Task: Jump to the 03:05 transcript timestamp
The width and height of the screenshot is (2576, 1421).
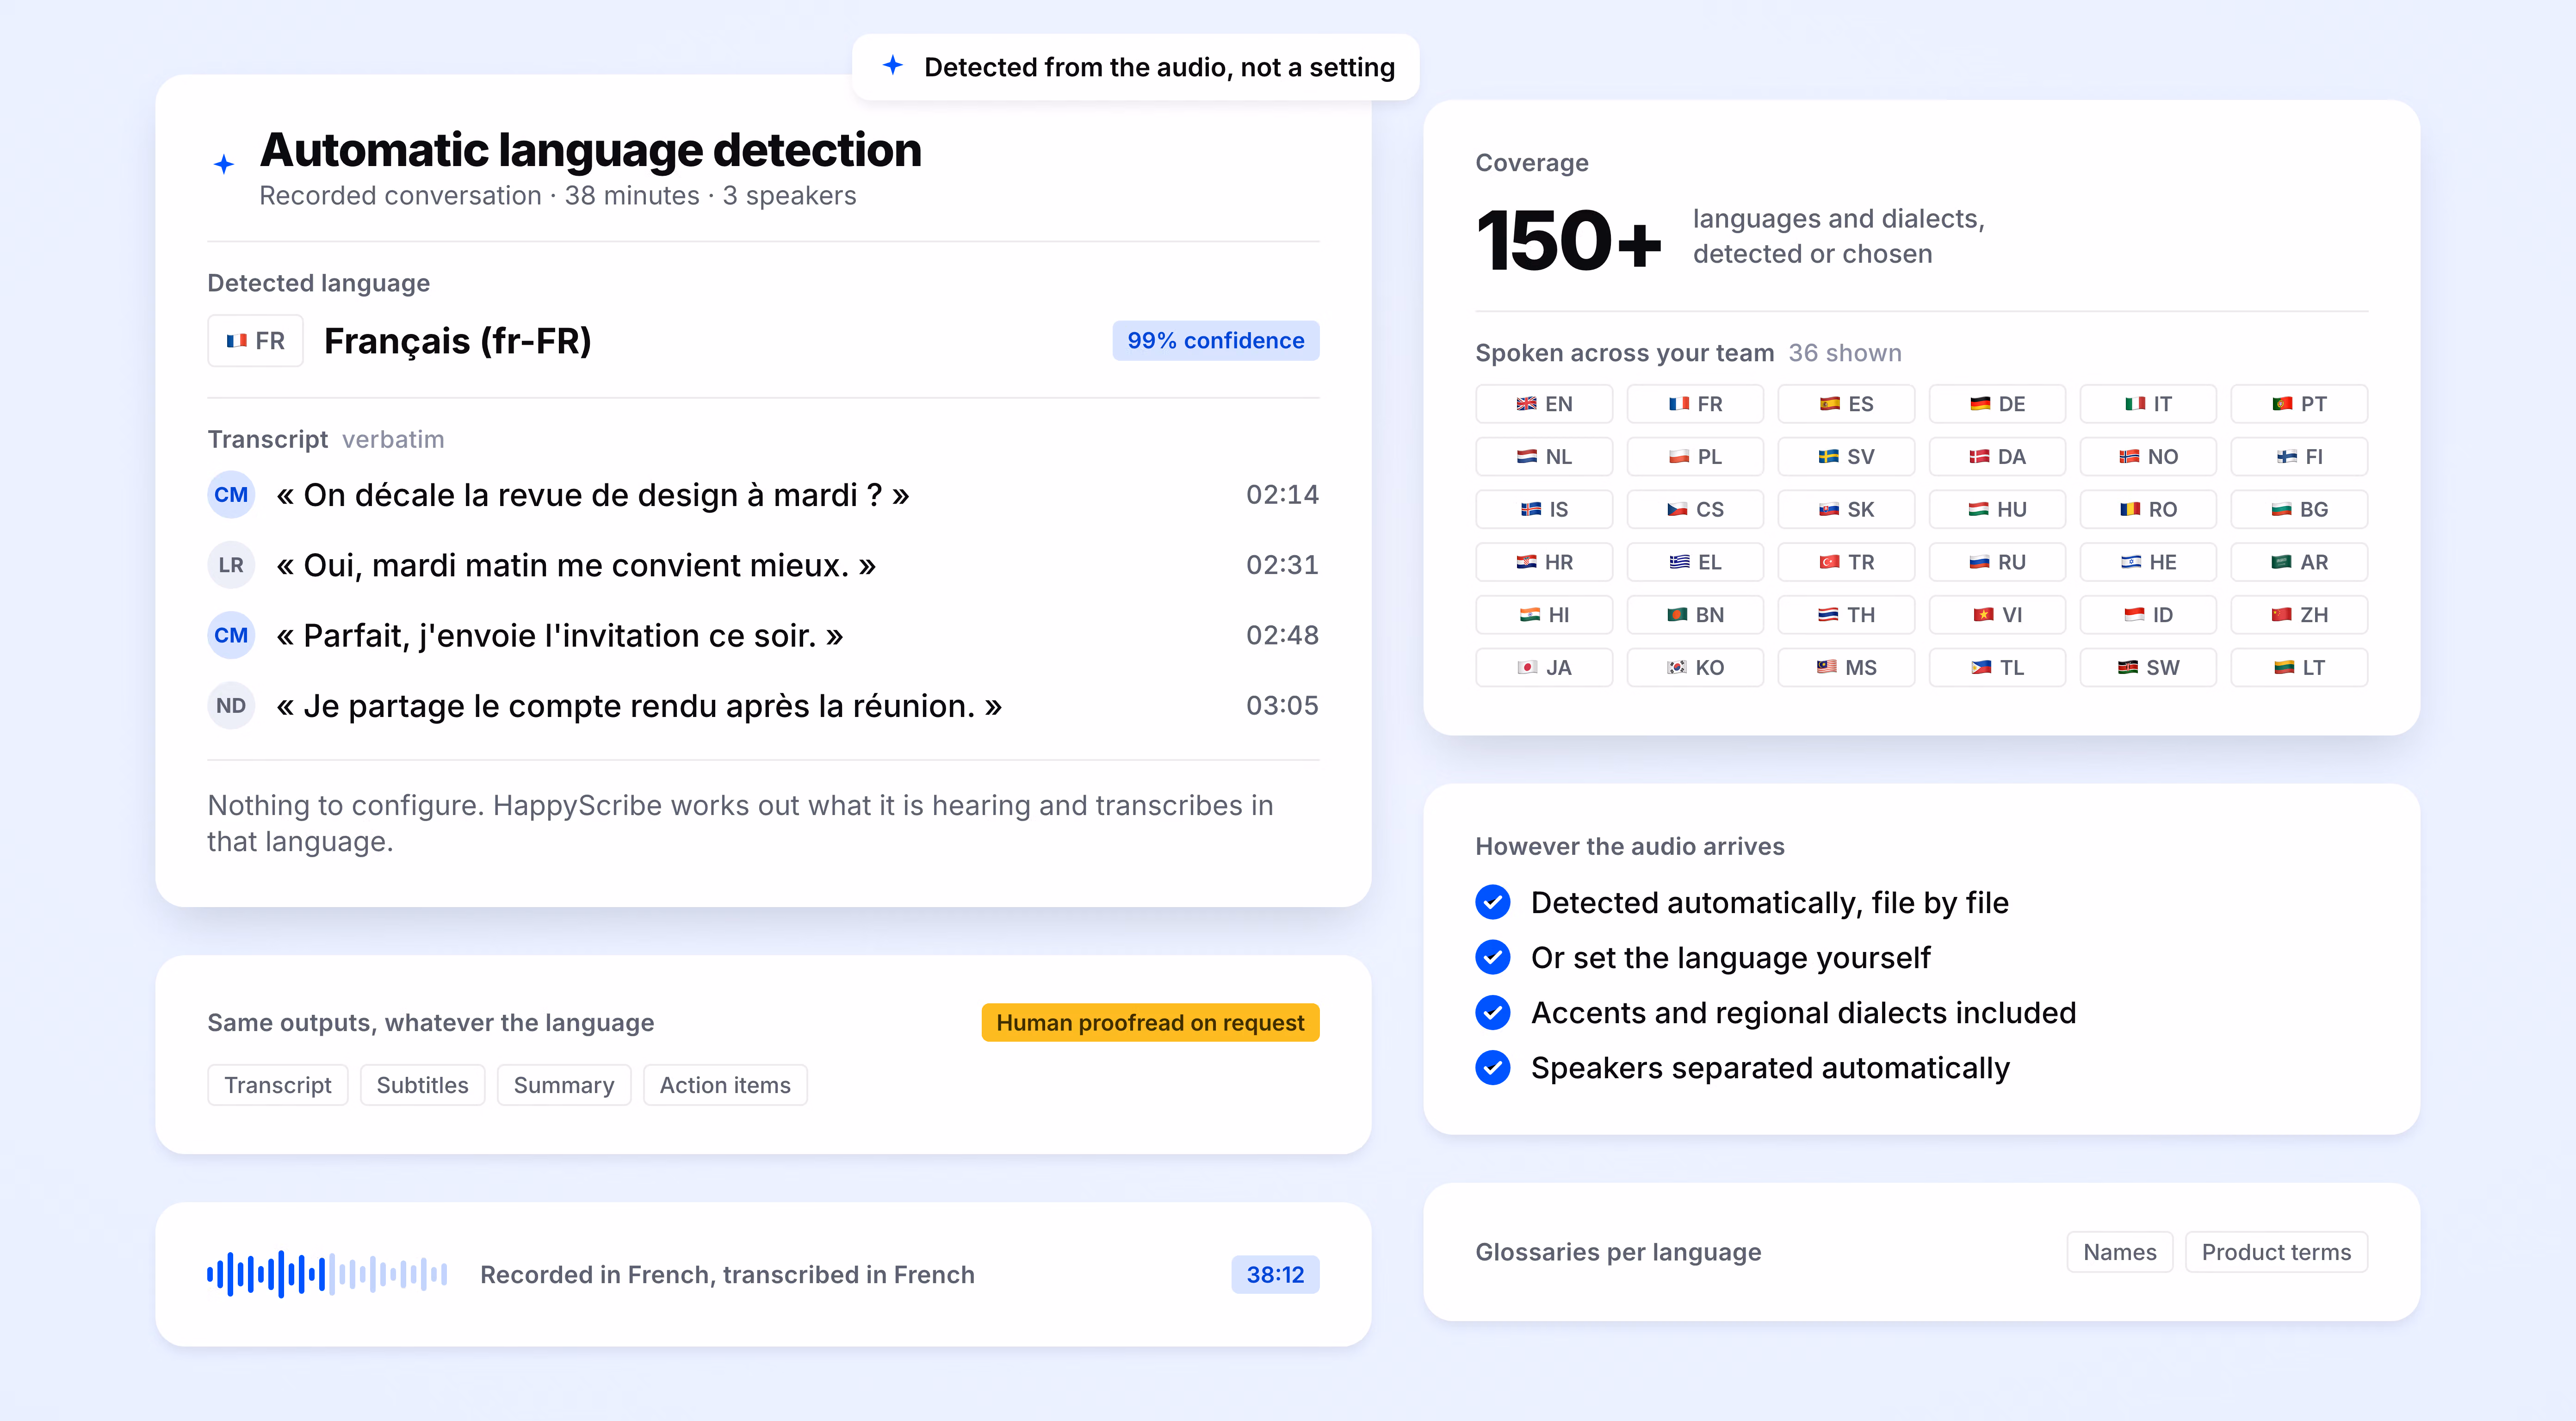Action: (x=1282, y=706)
